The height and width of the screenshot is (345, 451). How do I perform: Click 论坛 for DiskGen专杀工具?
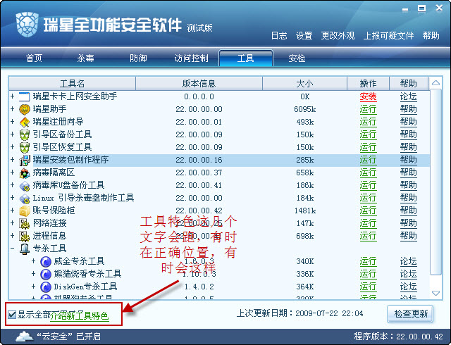tap(408, 287)
